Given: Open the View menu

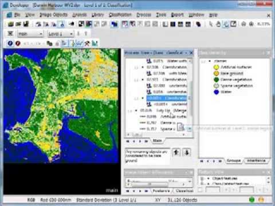Looking at the screenshot, I should pos(30,15).
